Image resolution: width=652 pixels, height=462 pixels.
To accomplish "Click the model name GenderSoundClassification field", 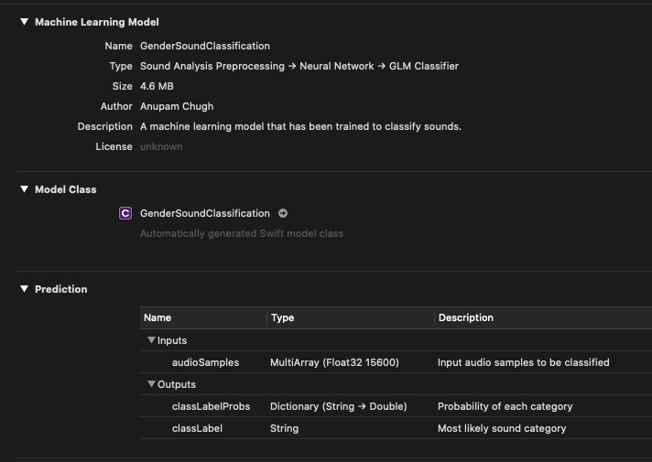I will pyautogui.click(x=205, y=46).
